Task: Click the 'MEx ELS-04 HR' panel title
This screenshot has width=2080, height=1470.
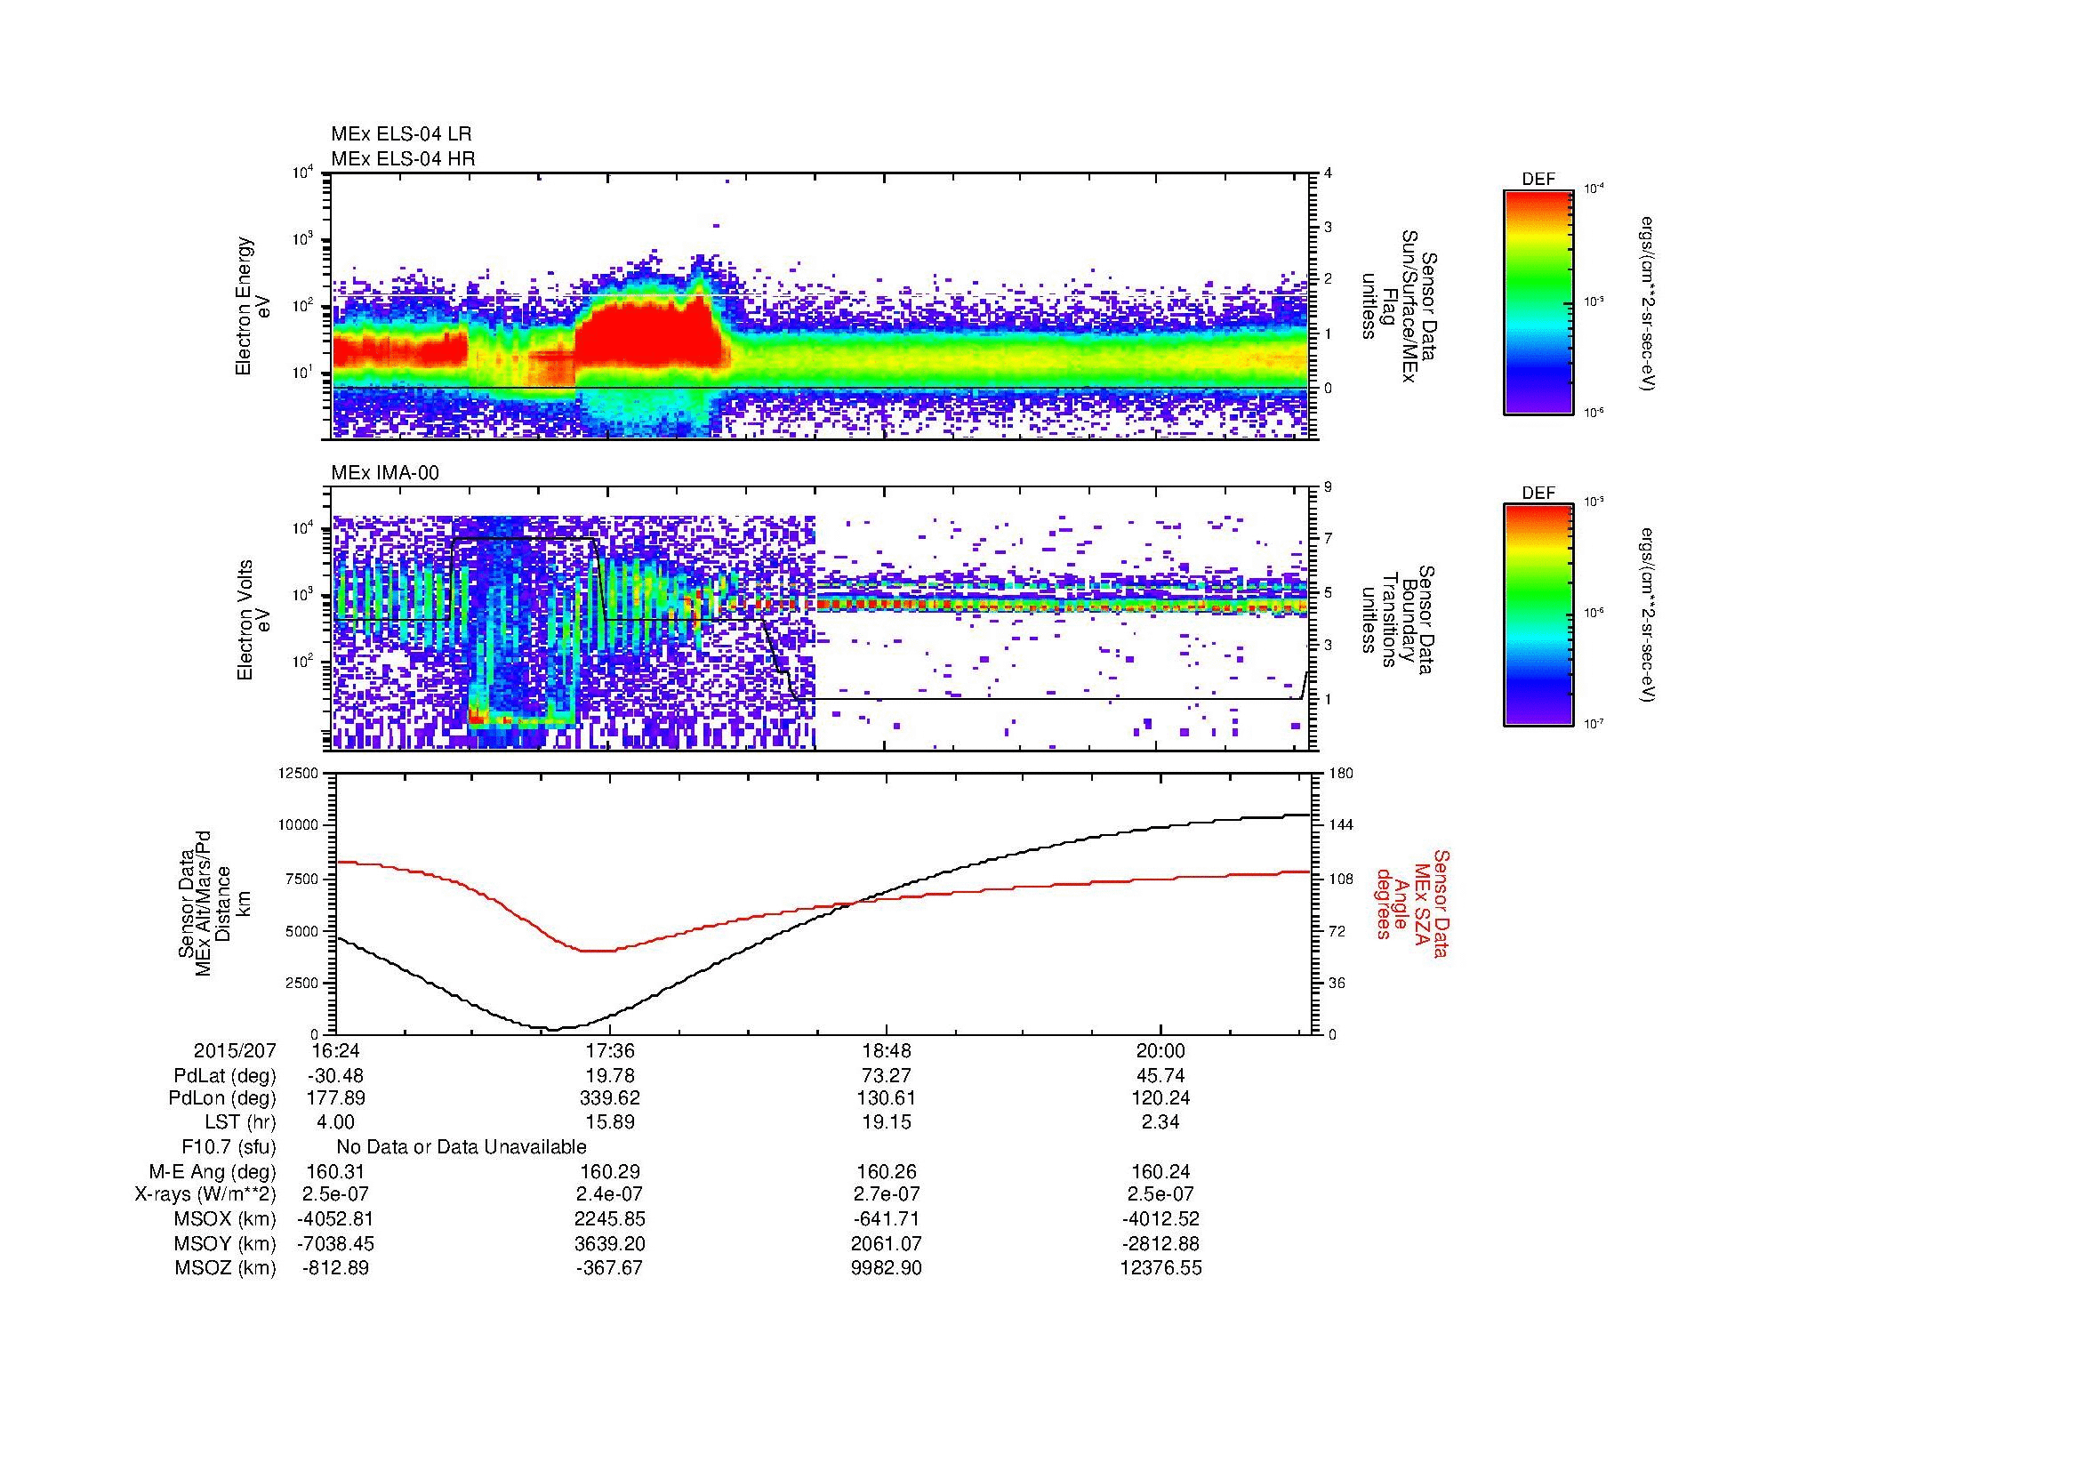Action: (x=403, y=159)
